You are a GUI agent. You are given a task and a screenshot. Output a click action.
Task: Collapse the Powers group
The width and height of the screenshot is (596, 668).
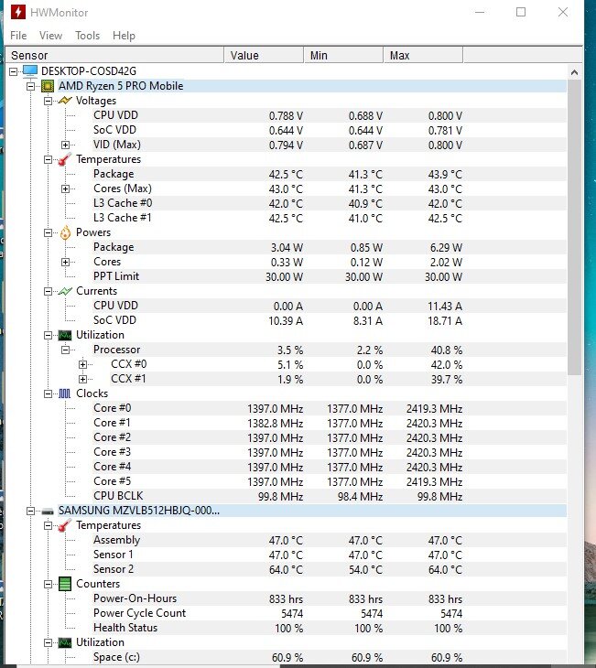[x=49, y=233]
